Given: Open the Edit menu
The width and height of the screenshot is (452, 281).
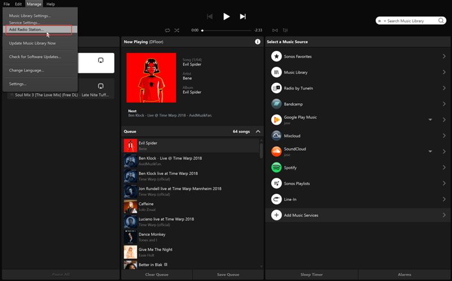Looking at the screenshot, I should (18, 4).
